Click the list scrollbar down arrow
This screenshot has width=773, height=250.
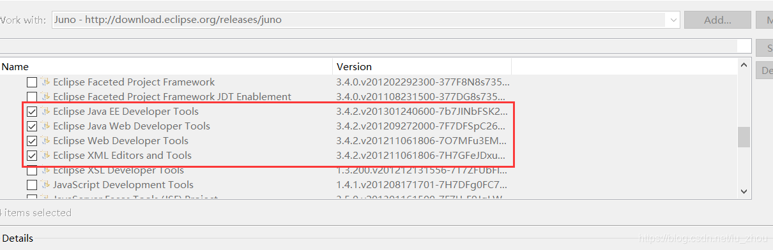coord(744,191)
